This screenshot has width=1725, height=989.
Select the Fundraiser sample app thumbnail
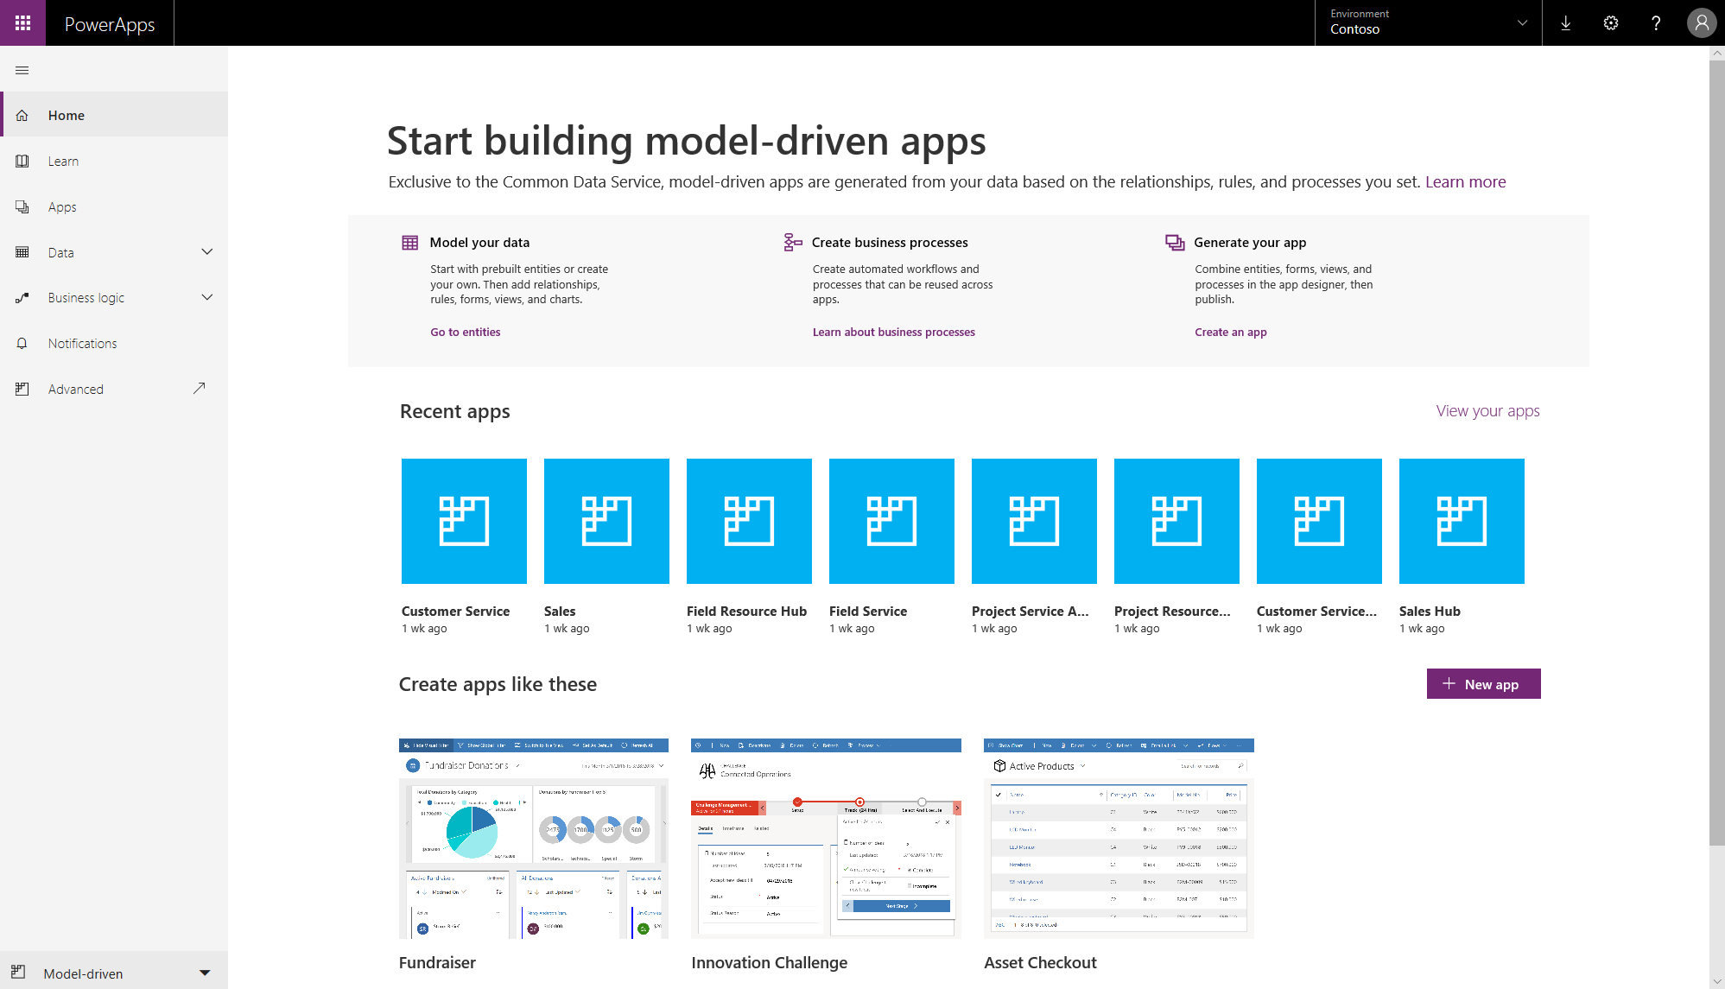click(533, 838)
